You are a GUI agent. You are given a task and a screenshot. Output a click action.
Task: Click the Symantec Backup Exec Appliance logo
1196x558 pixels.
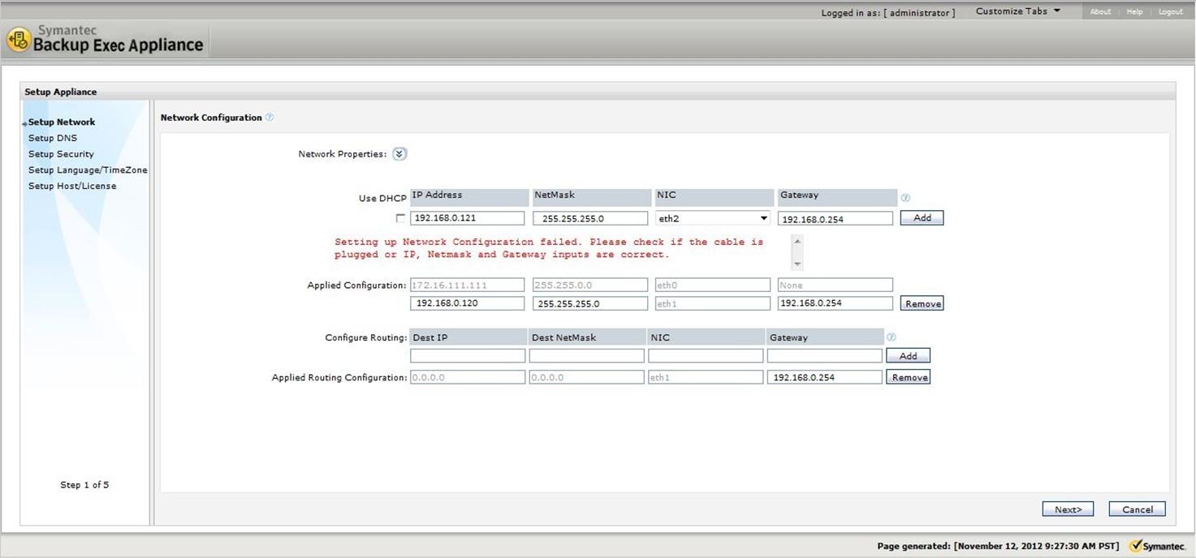click(x=106, y=39)
